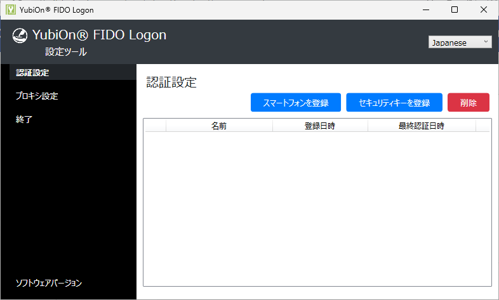The height and width of the screenshot is (300, 499).
Task: Click スマートフォンを登録 button
Action: tap(296, 102)
